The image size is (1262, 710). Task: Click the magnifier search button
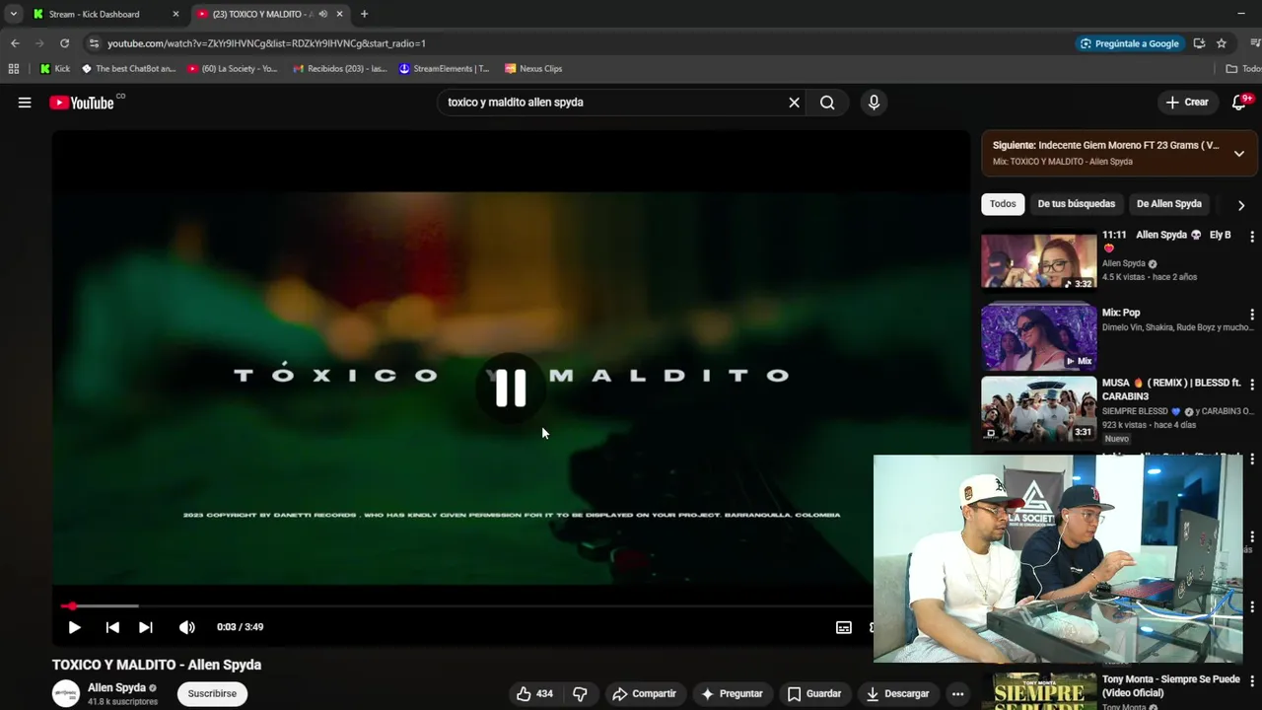click(x=827, y=103)
